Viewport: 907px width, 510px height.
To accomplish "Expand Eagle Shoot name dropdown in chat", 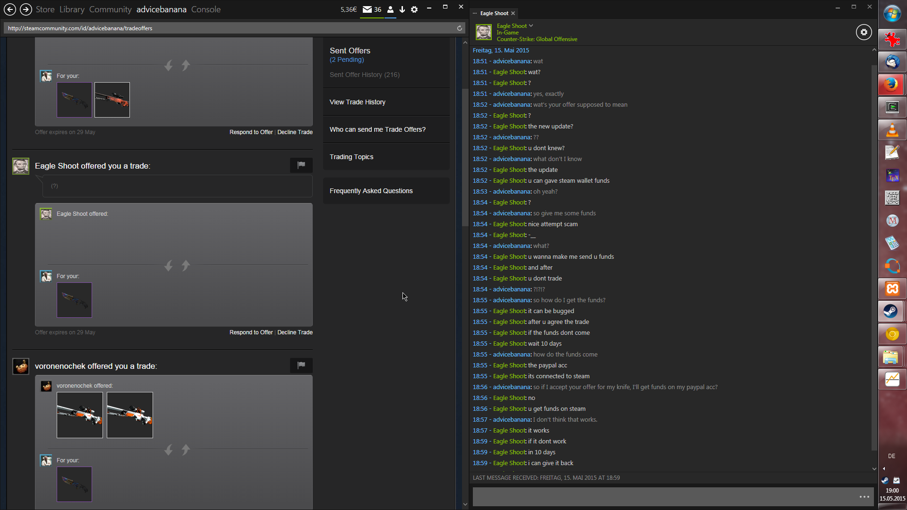I will click(531, 26).
